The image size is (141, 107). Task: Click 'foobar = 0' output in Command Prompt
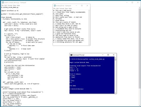coord(74,71)
